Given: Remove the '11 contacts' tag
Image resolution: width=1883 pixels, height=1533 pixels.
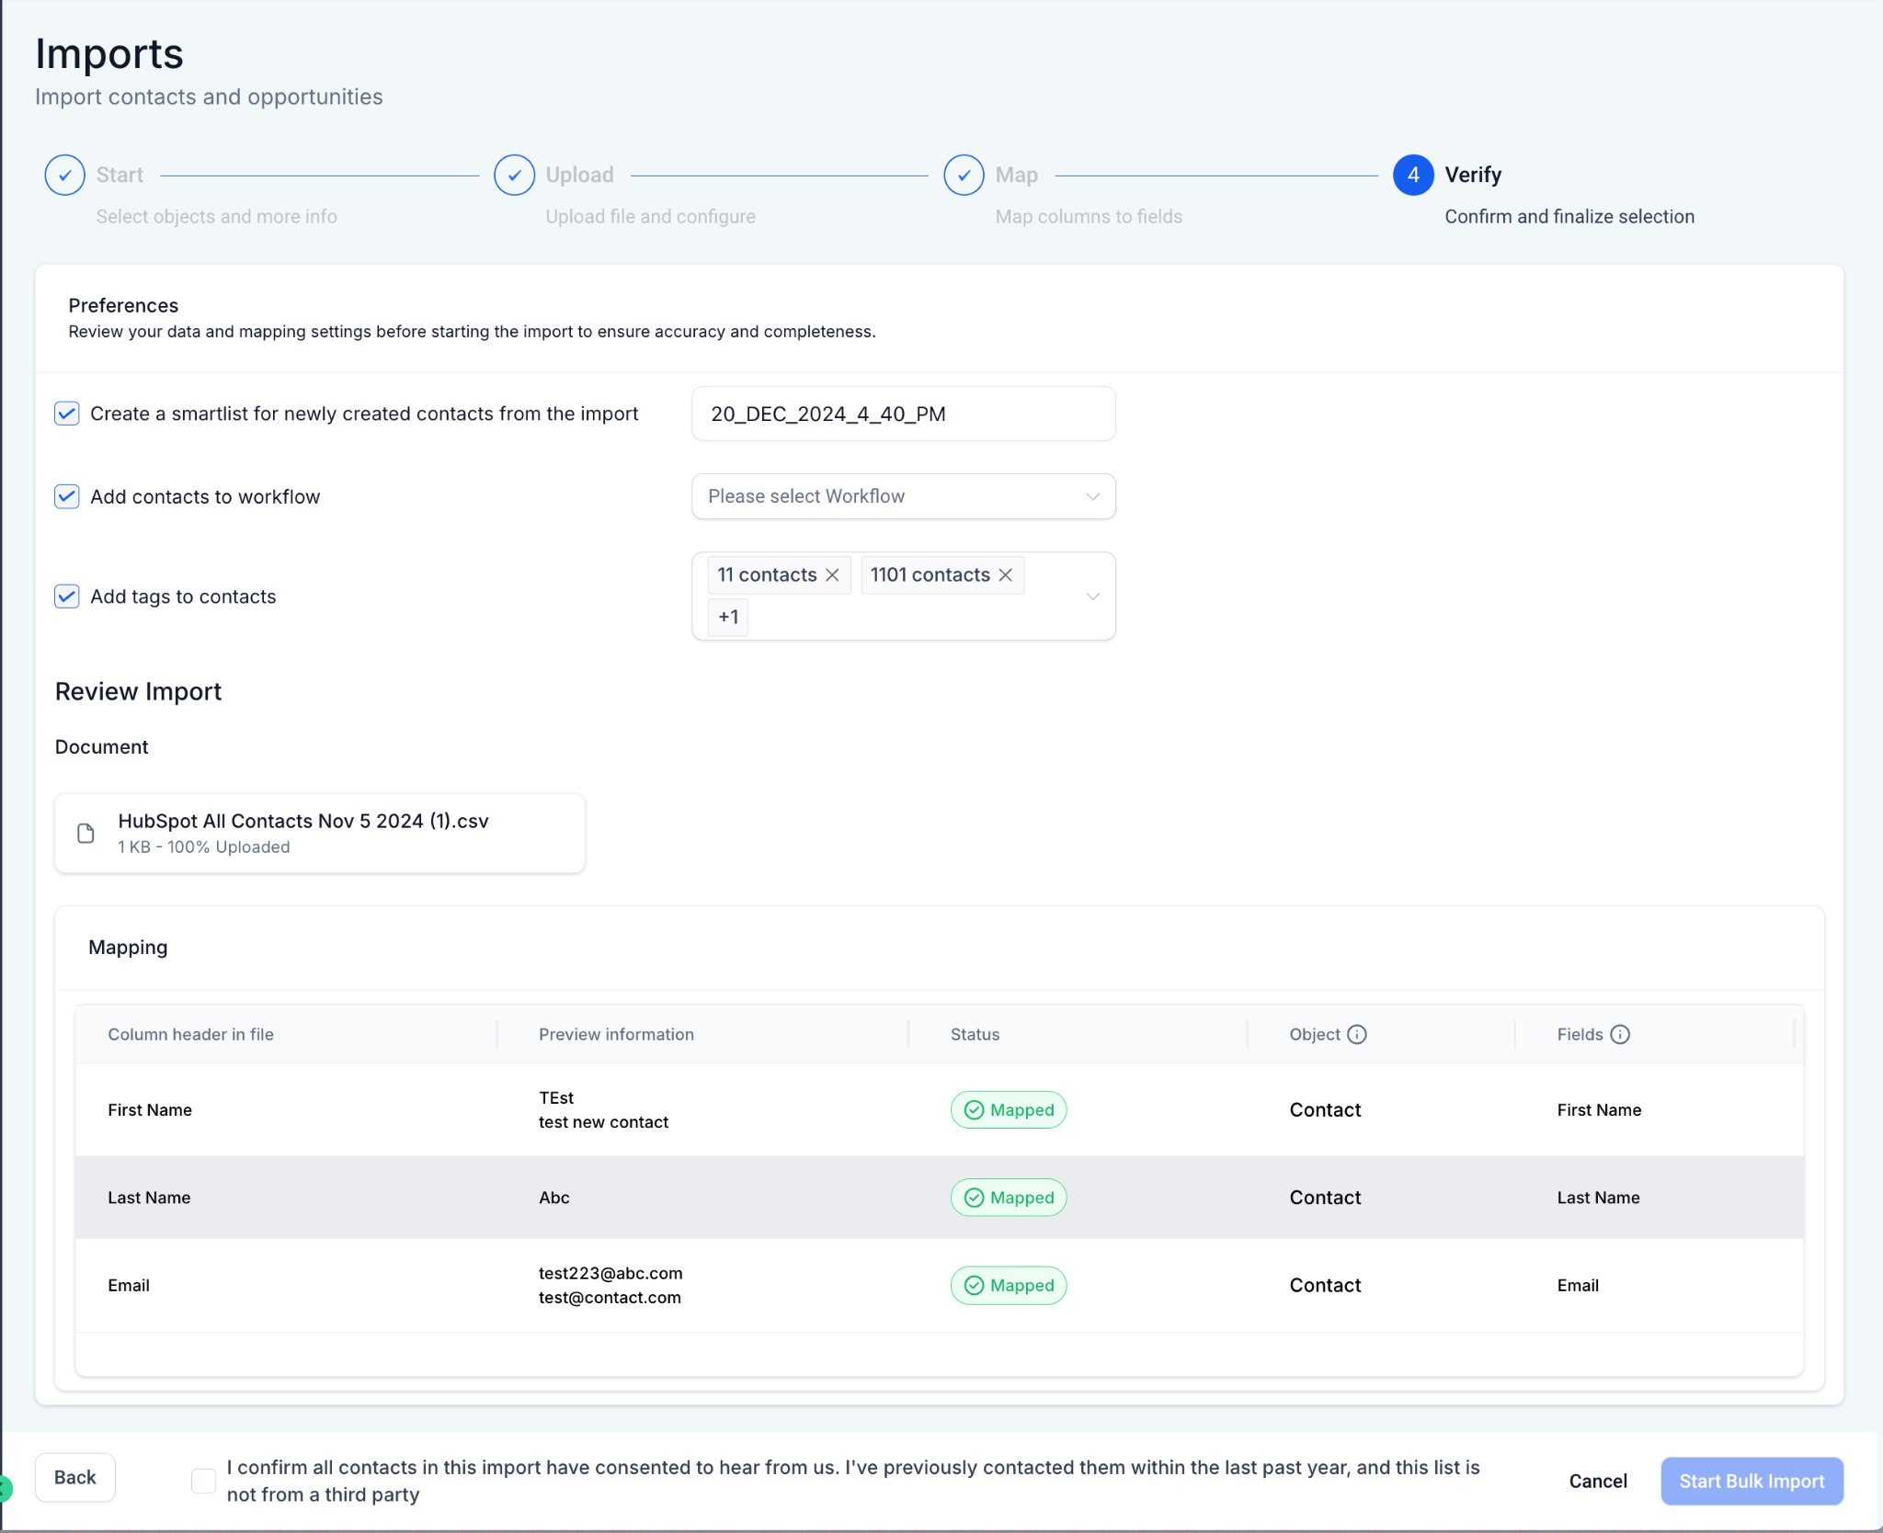Looking at the screenshot, I should 832,575.
